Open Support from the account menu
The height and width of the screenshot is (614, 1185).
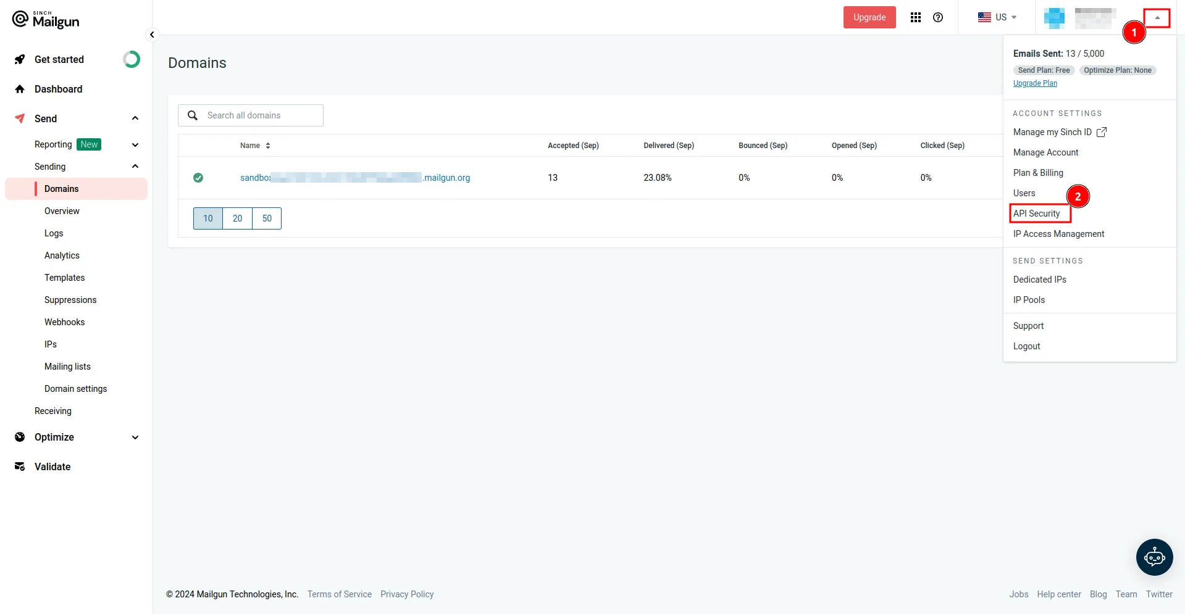pos(1028,326)
